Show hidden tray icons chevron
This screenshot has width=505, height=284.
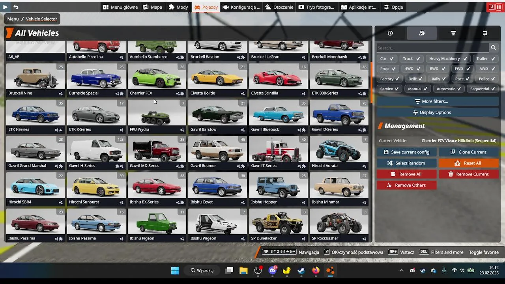coord(402,271)
